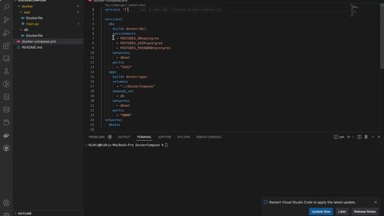This screenshot has width=384, height=216.
Task: Click the services: key
Action: pyautogui.click(x=113, y=19)
